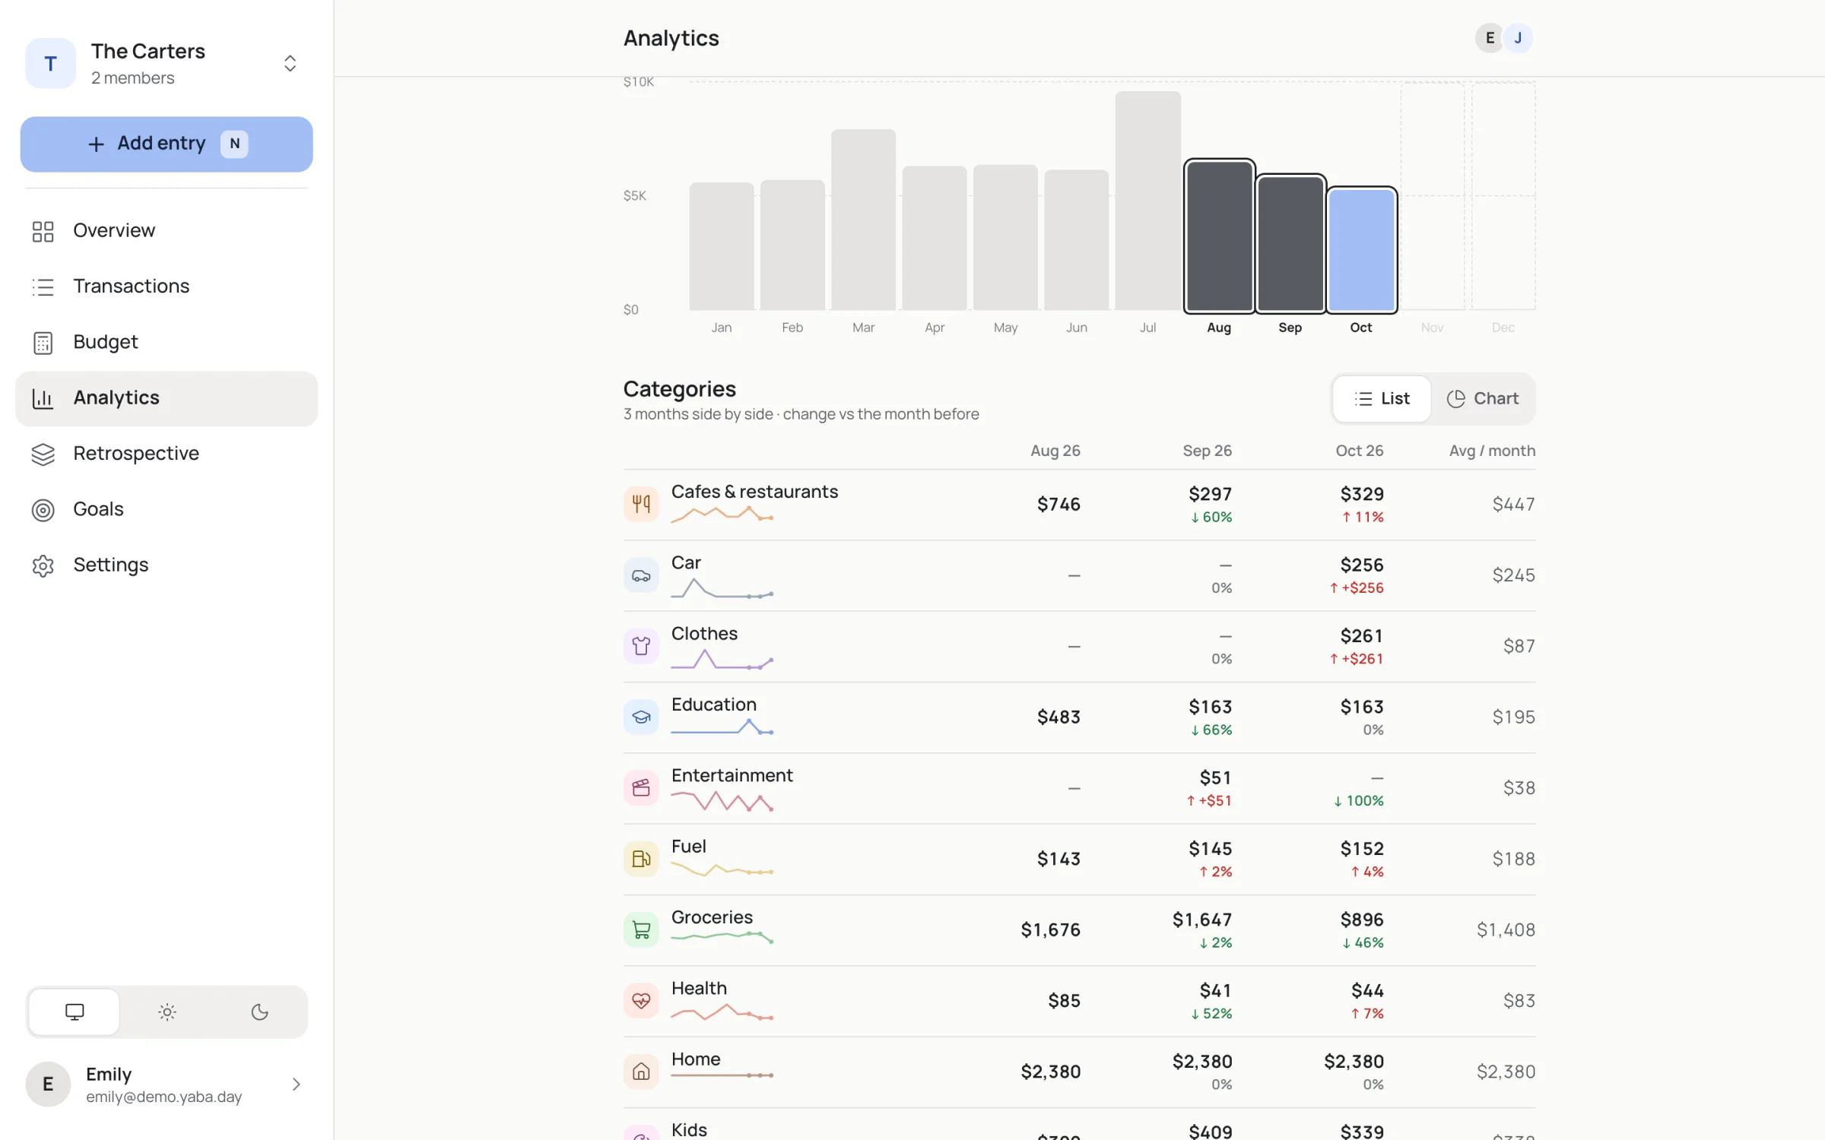This screenshot has width=1825, height=1140.
Task: Click Groceries Aug value $1,676
Action: (1050, 929)
